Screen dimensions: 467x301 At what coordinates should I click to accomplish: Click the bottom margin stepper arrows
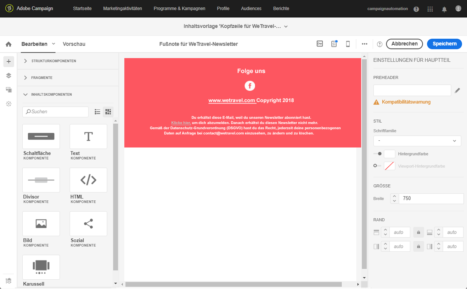[439, 232]
